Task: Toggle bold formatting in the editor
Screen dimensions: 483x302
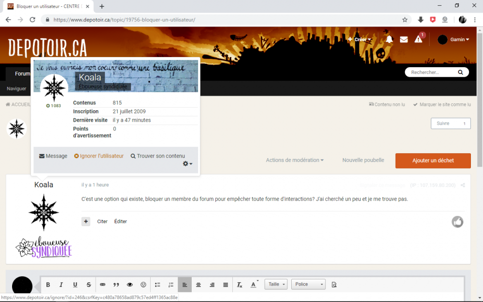Action: tap(48, 285)
